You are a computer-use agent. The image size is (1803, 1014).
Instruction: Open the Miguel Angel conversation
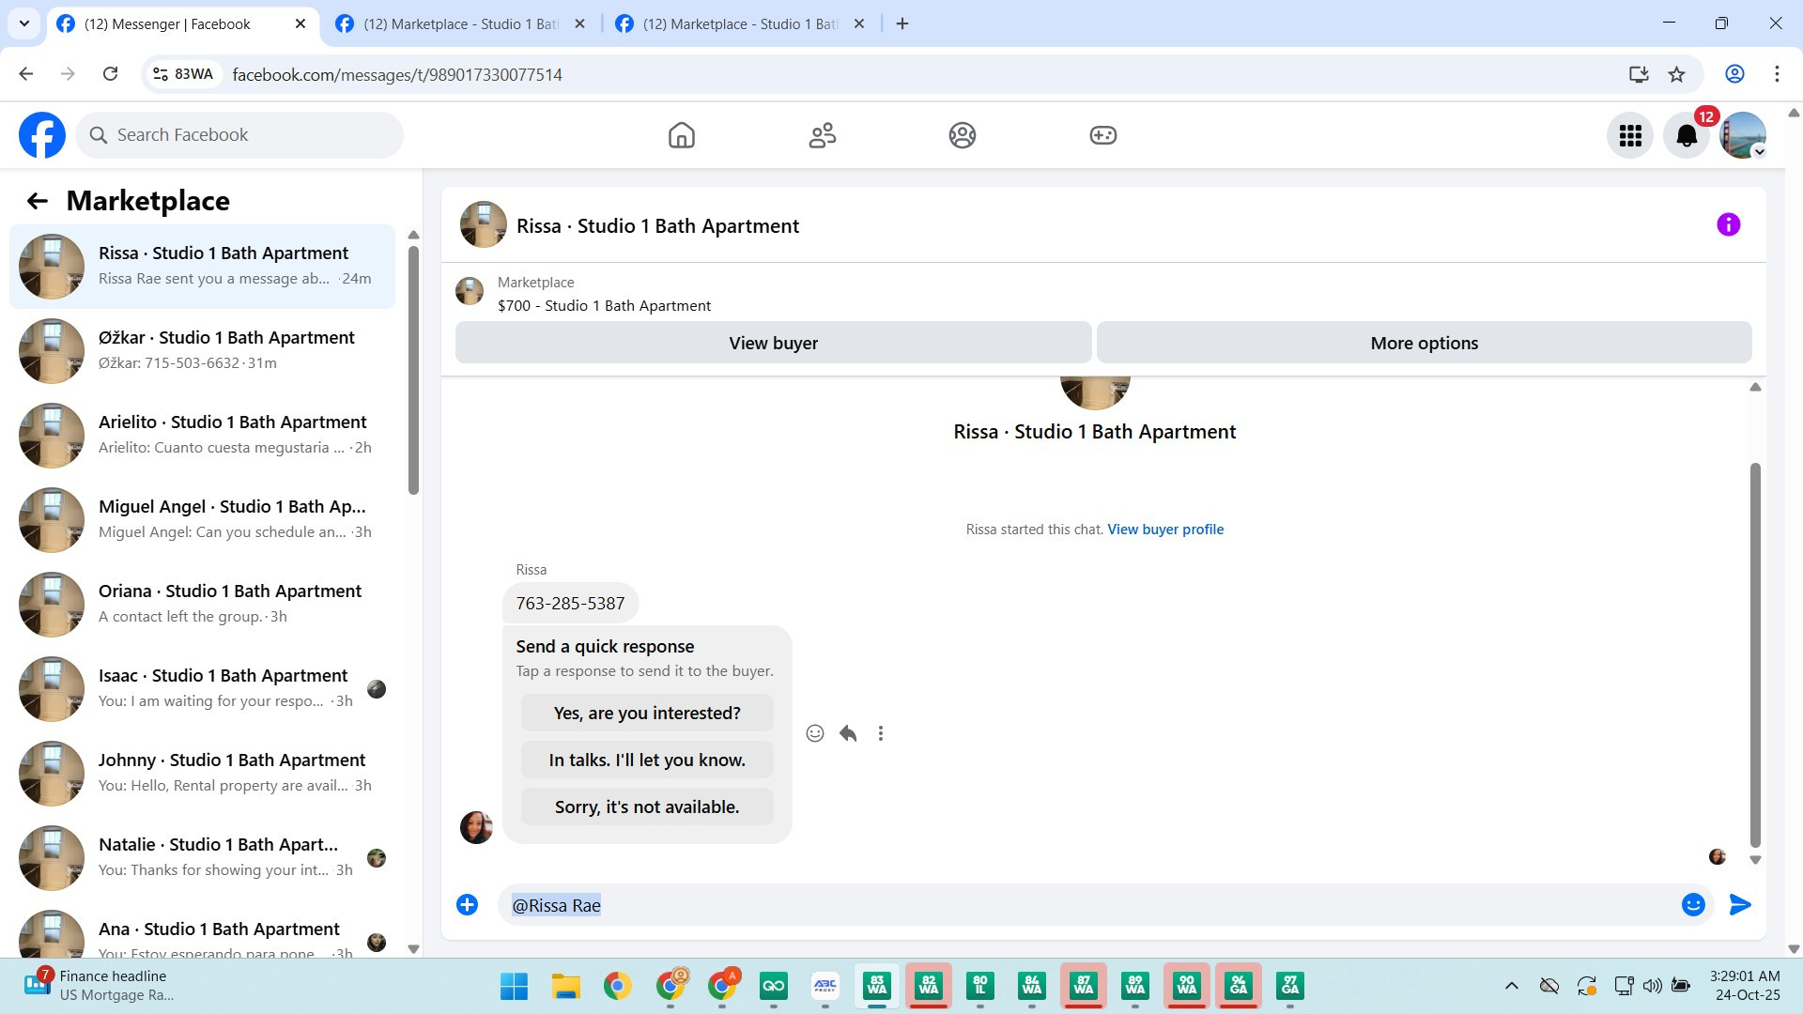(x=202, y=519)
